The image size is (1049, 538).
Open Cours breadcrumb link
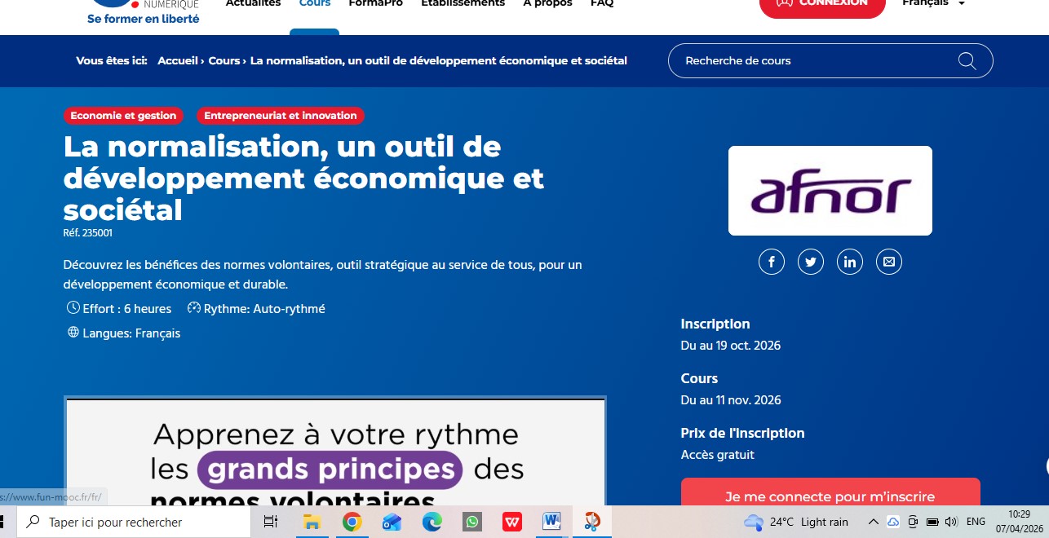click(224, 61)
